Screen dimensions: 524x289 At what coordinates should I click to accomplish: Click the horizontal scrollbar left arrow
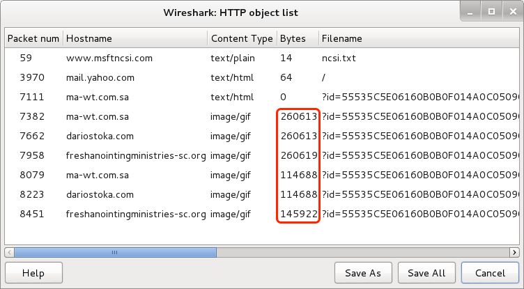[9, 252]
